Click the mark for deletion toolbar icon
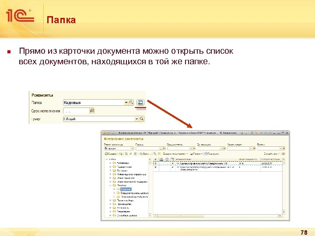The width and height of the screenshot is (315, 236). pos(135,154)
